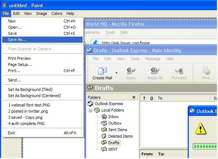
Task: Select Inbox label in folder tree
Action: [x=113, y=117]
